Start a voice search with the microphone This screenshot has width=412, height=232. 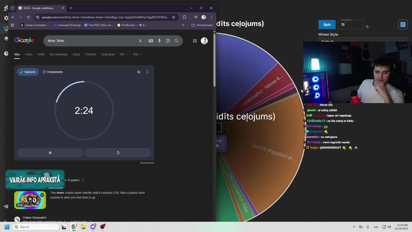(159, 41)
